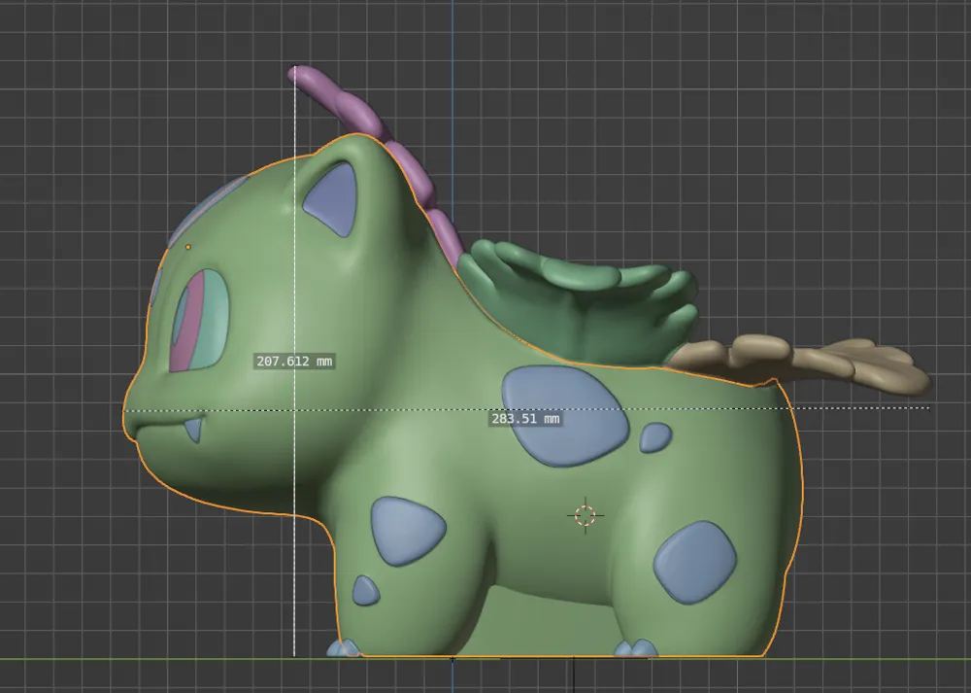Click the small oval blue spot on the flank
Image resolution: width=971 pixels, height=693 pixels.
click(655, 437)
